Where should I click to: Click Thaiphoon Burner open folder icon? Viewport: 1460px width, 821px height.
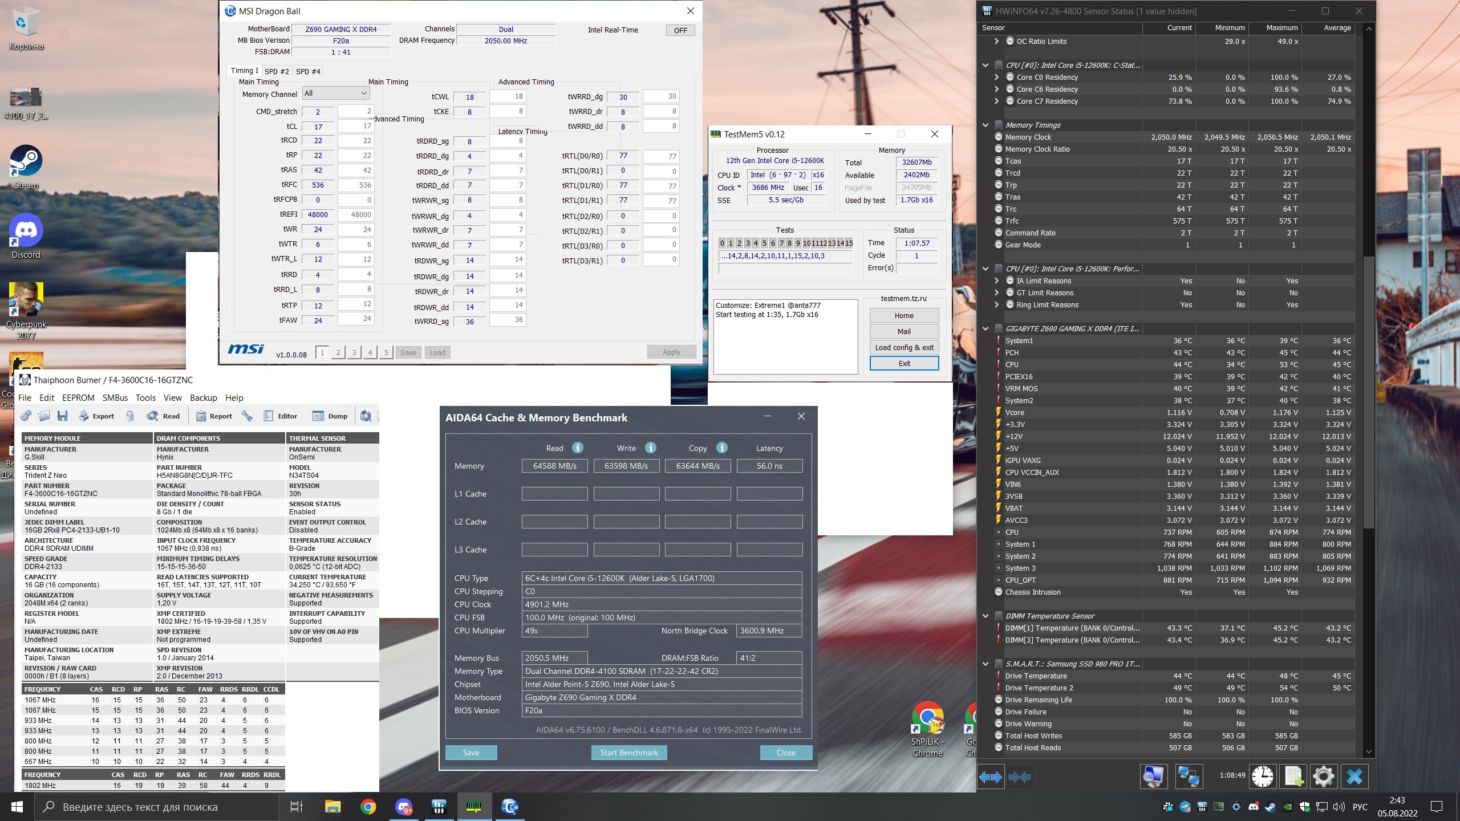click(44, 416)
